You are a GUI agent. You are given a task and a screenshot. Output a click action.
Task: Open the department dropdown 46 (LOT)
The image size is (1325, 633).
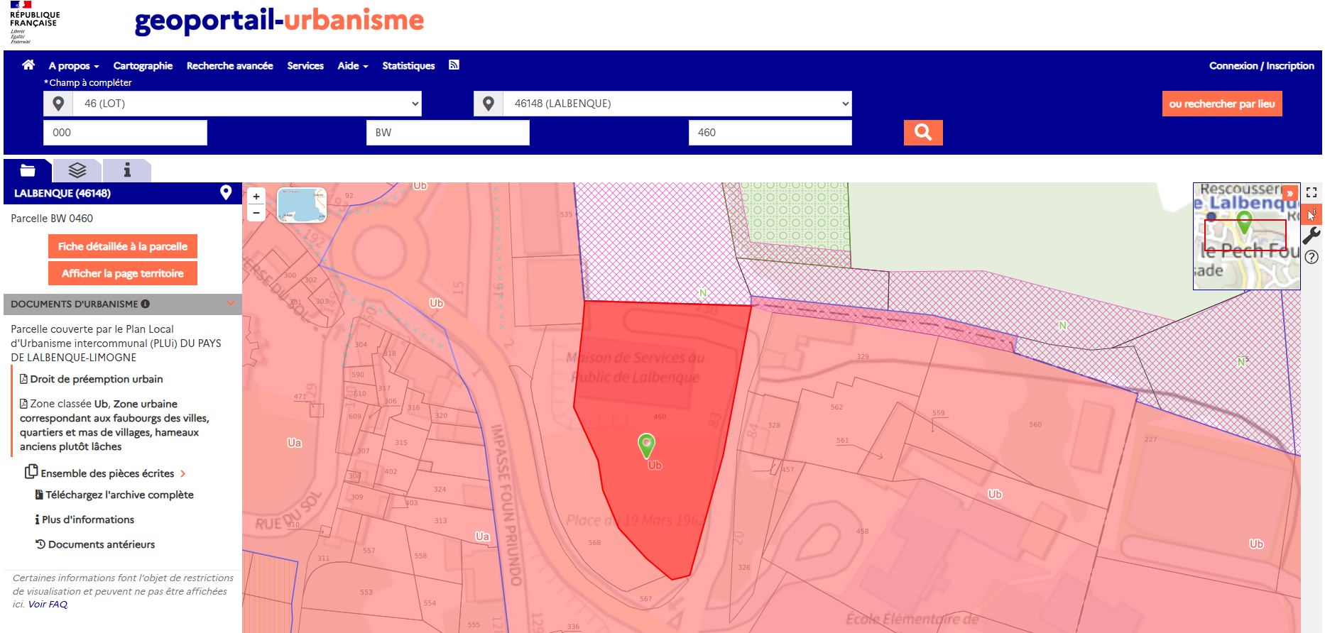click(x=246, y=104)
